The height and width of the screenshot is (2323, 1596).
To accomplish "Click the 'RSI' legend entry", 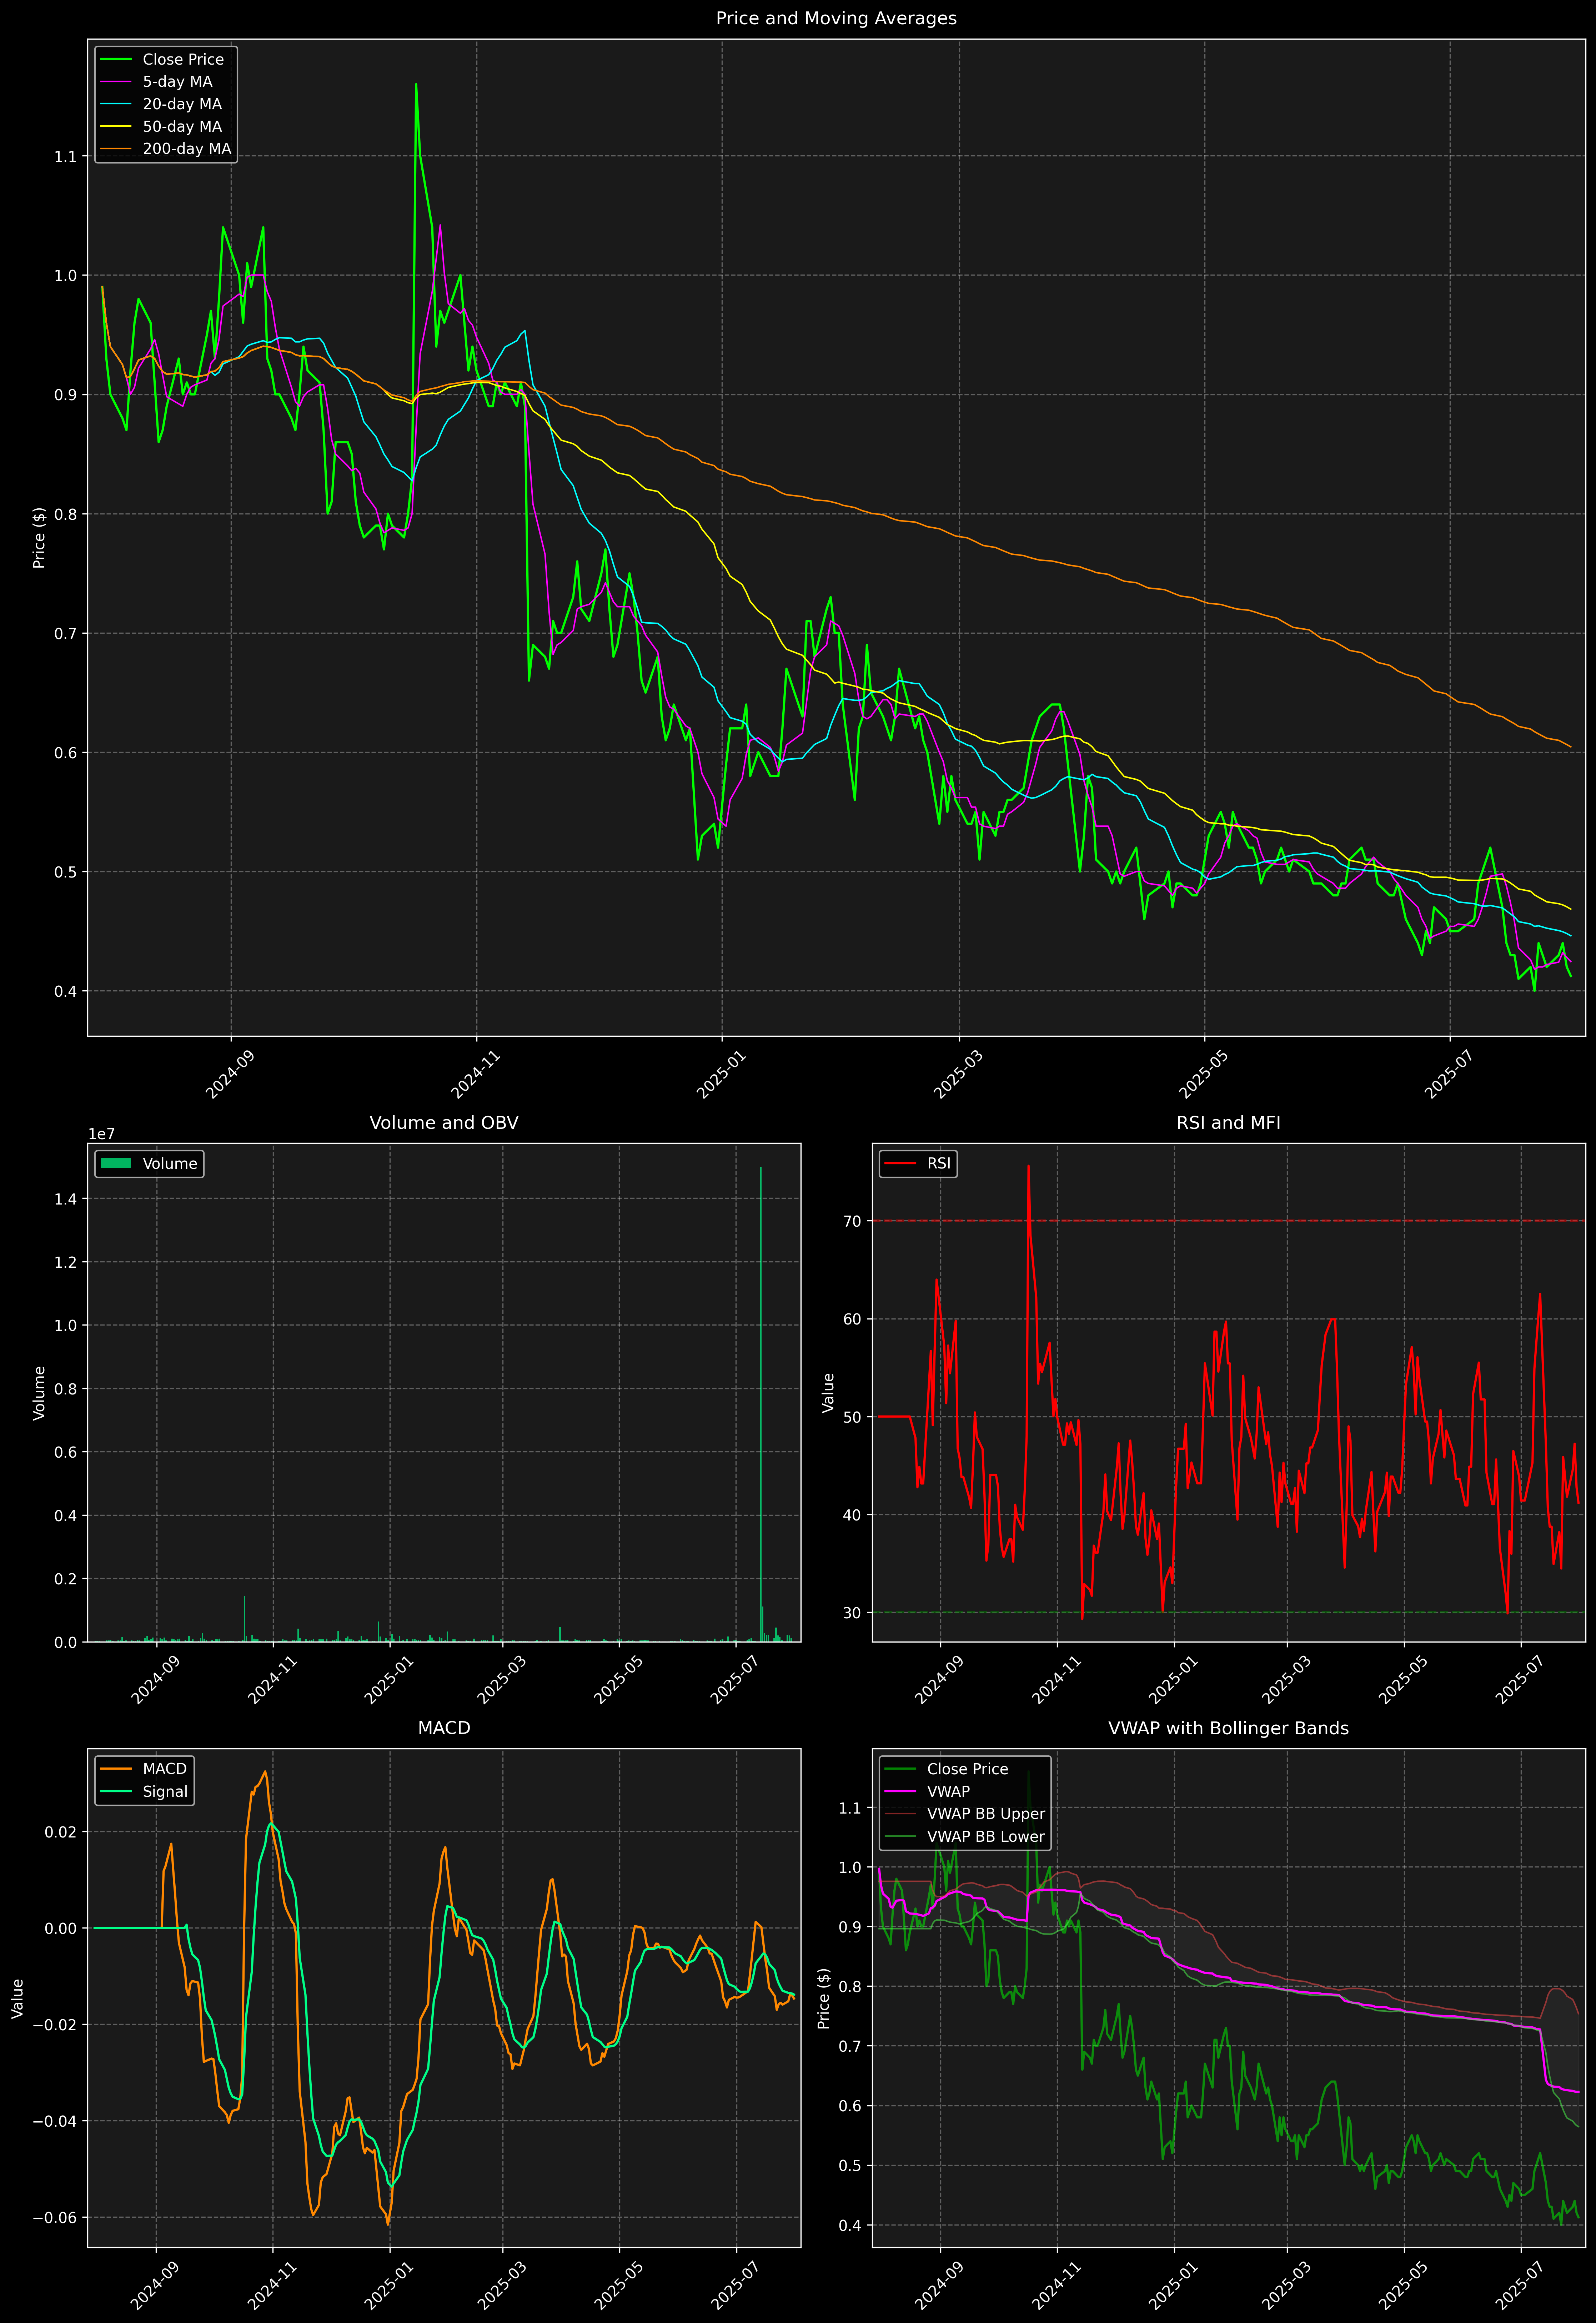I will click(939, 1163).
